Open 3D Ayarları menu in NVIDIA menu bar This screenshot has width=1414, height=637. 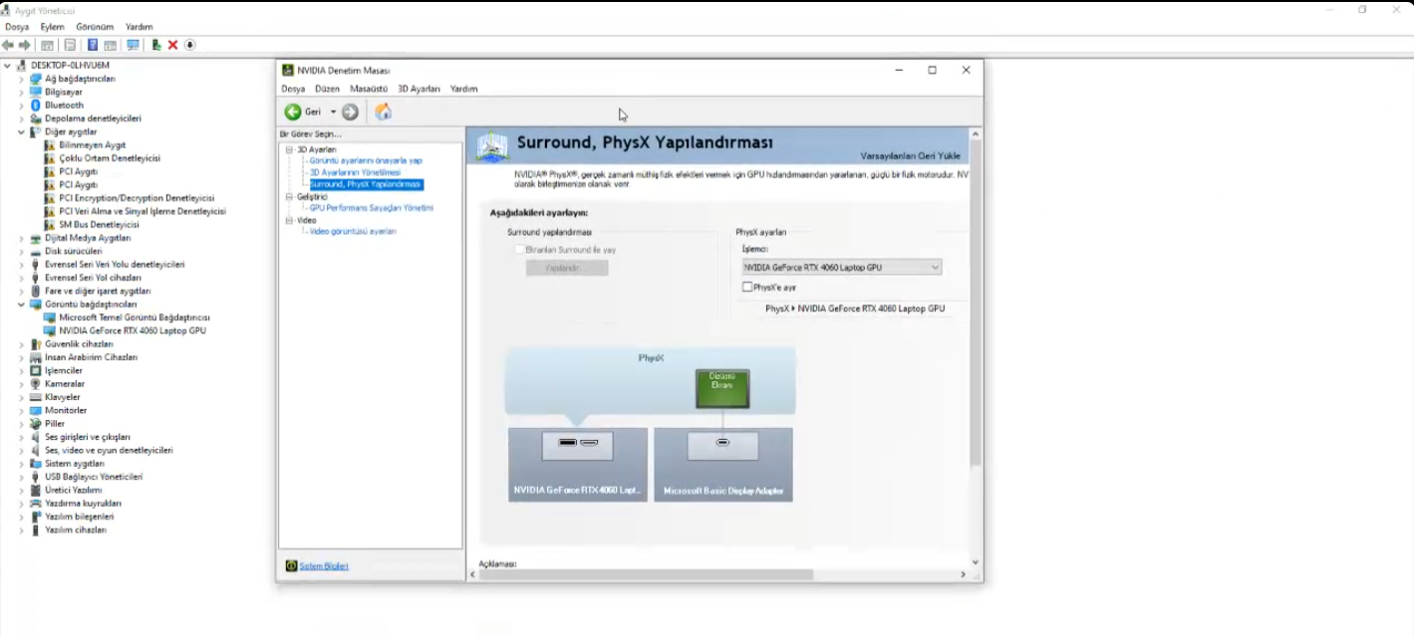[419, 89]
